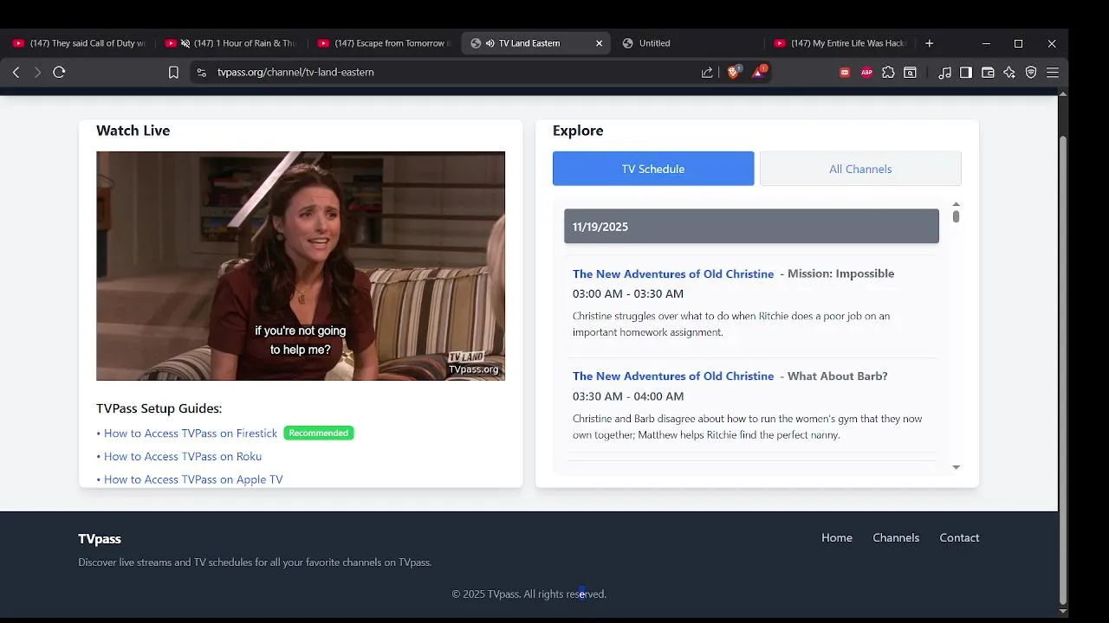Bookmark this page using bookmark icon

pos(173,73)
